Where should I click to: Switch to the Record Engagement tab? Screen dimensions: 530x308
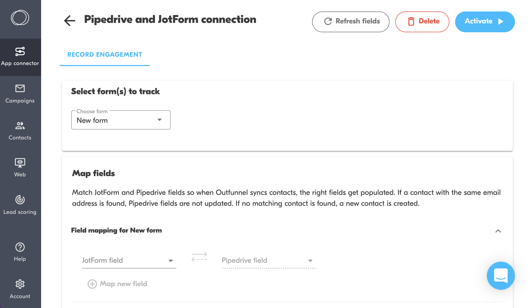pos(105,55)
